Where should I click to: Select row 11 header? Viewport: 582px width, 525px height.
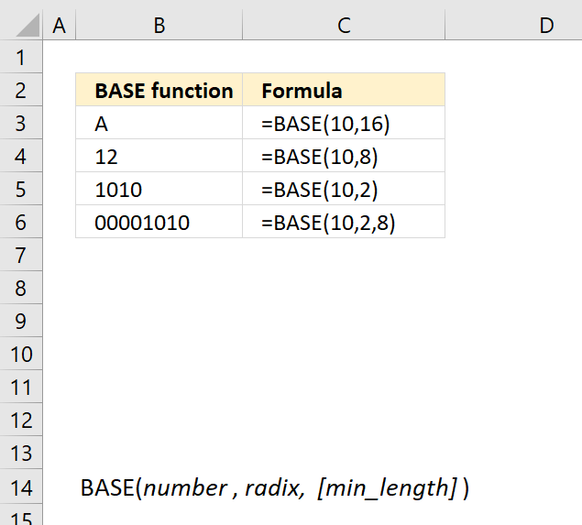(x=21, y=387)
